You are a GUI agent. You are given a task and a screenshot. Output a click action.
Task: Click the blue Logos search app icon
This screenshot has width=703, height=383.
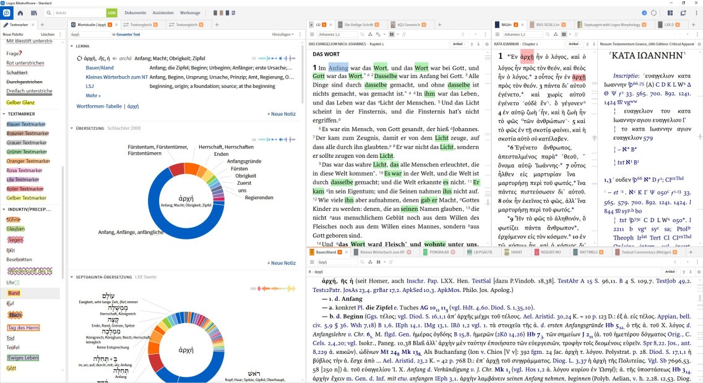pos(6,13)
